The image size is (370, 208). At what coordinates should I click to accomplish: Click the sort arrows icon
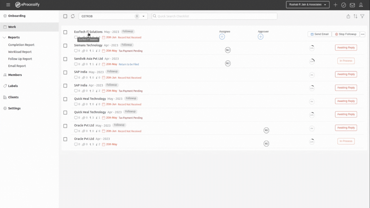[x=355, y=16]
